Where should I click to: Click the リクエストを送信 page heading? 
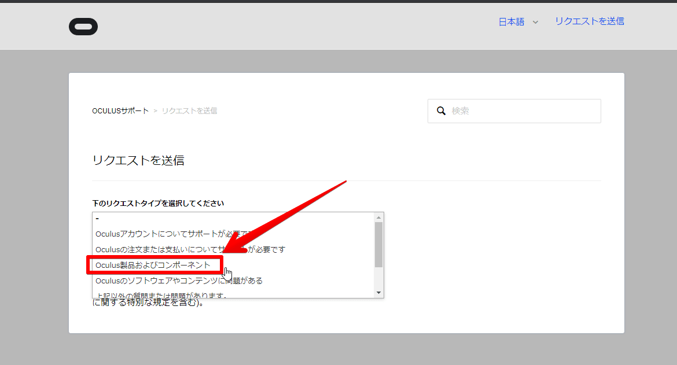138,161
